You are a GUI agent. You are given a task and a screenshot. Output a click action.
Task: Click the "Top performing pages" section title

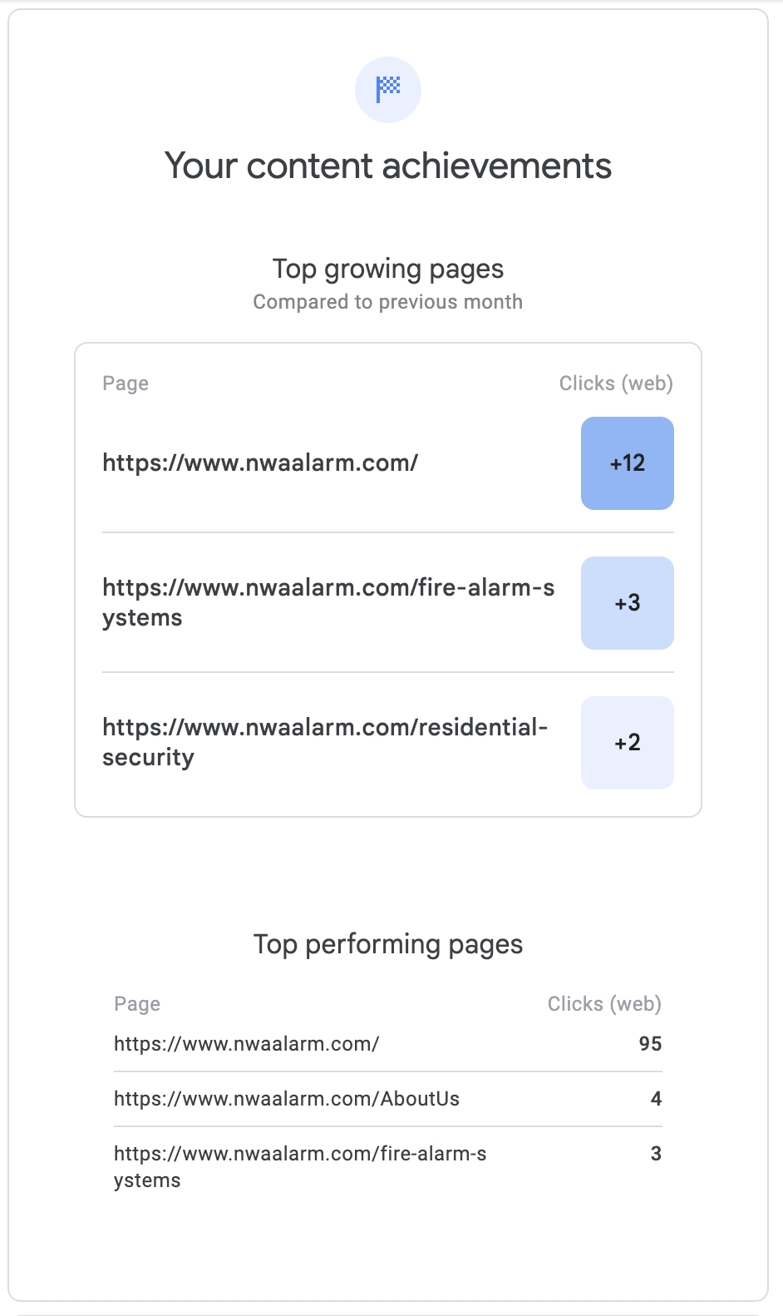pyautogui.click(x=388, y=945)
